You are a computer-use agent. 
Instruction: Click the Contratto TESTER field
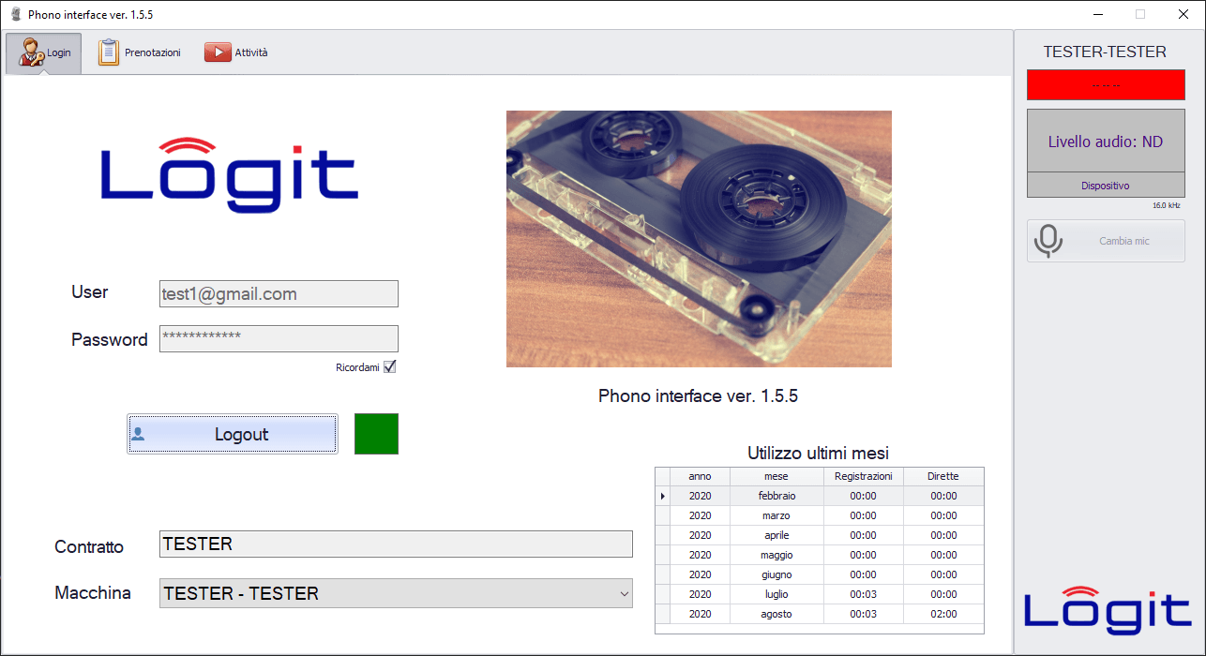click(396, 544)
